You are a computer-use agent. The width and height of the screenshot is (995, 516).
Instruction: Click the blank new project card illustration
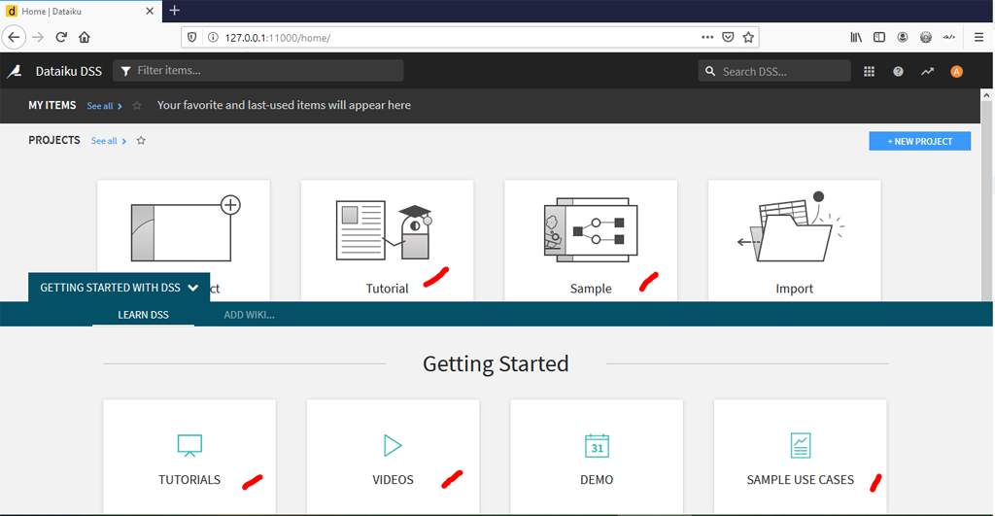[186, 228]
